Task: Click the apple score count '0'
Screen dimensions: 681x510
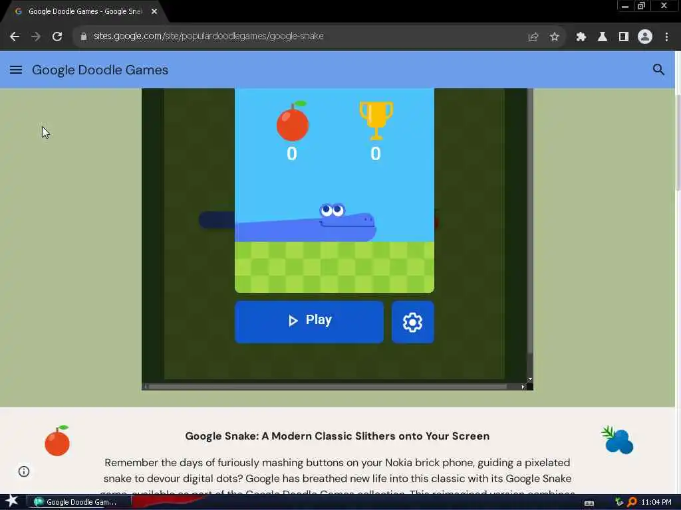Action: pyautogui.click(x=292, y=153)
